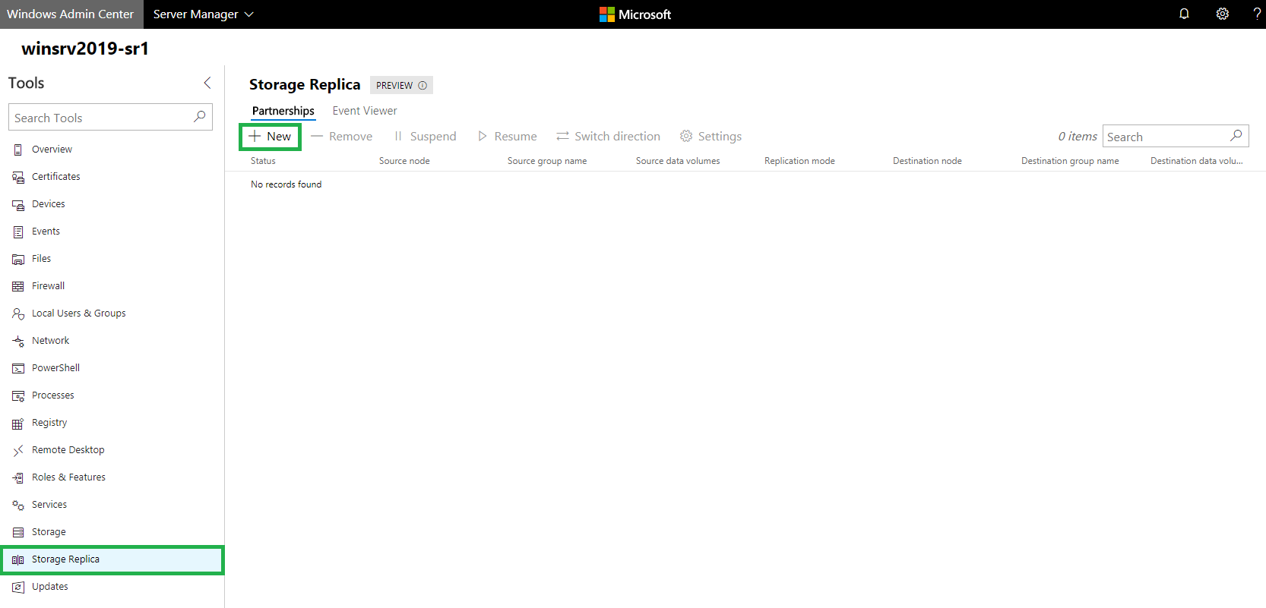Click Switch direction button

click(x=609, y=137)
